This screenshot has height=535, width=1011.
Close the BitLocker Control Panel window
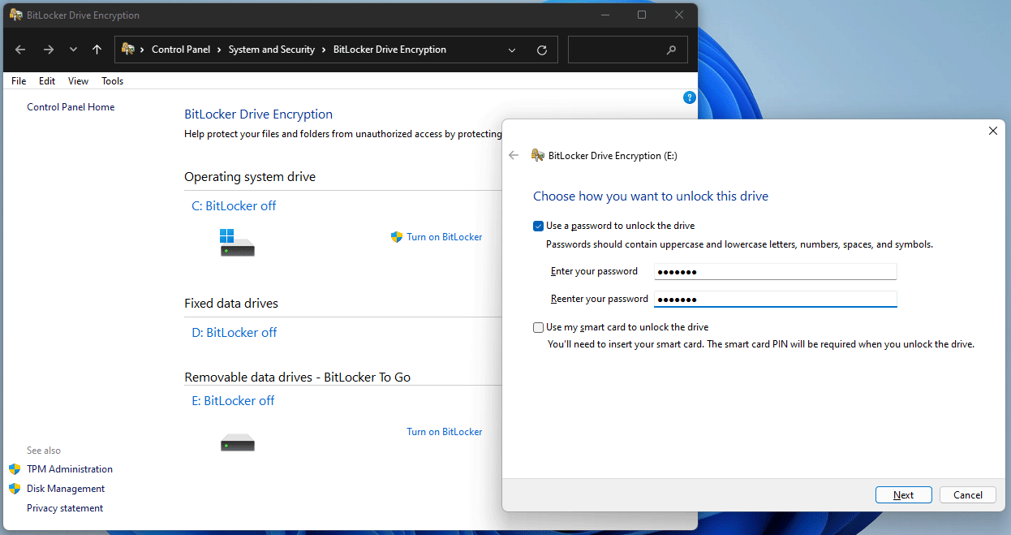(x=679, y=15)
